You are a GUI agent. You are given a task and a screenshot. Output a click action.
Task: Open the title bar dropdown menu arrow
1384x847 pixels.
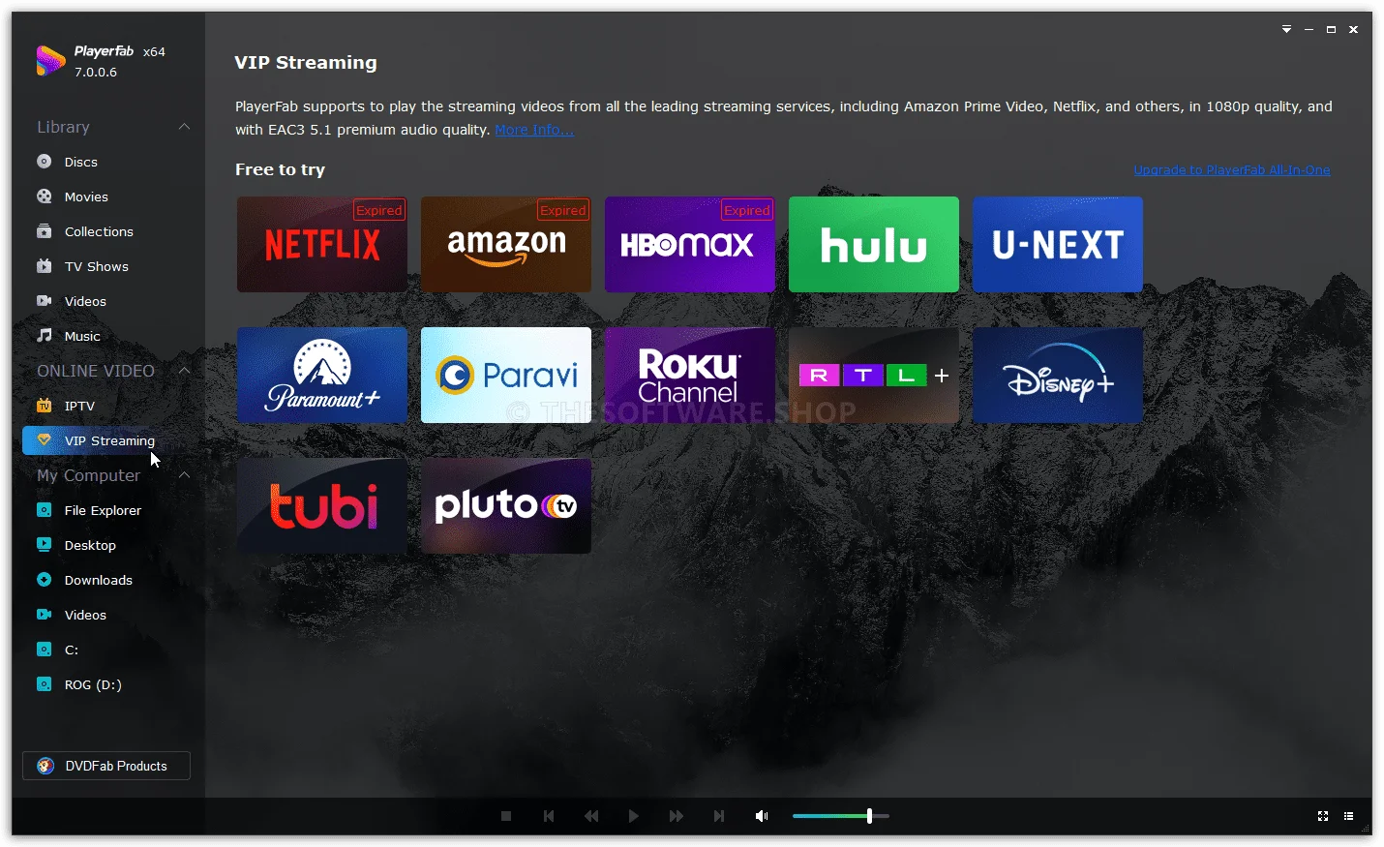click(1286, 30)
